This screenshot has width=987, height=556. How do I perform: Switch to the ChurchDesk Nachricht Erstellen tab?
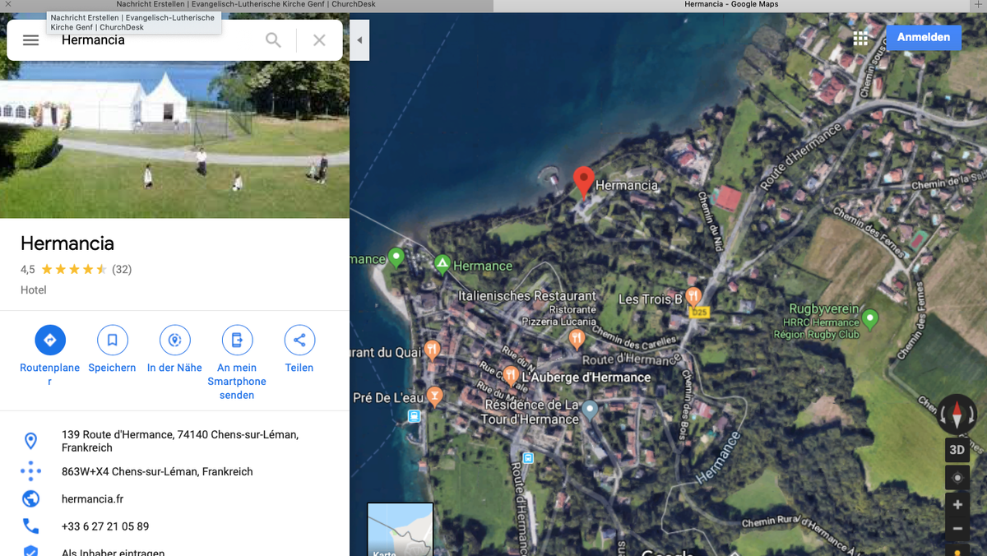247,5
